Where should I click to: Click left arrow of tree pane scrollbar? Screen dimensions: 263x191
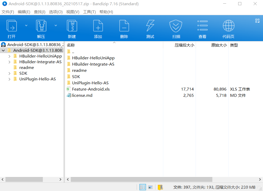[3, 179]
